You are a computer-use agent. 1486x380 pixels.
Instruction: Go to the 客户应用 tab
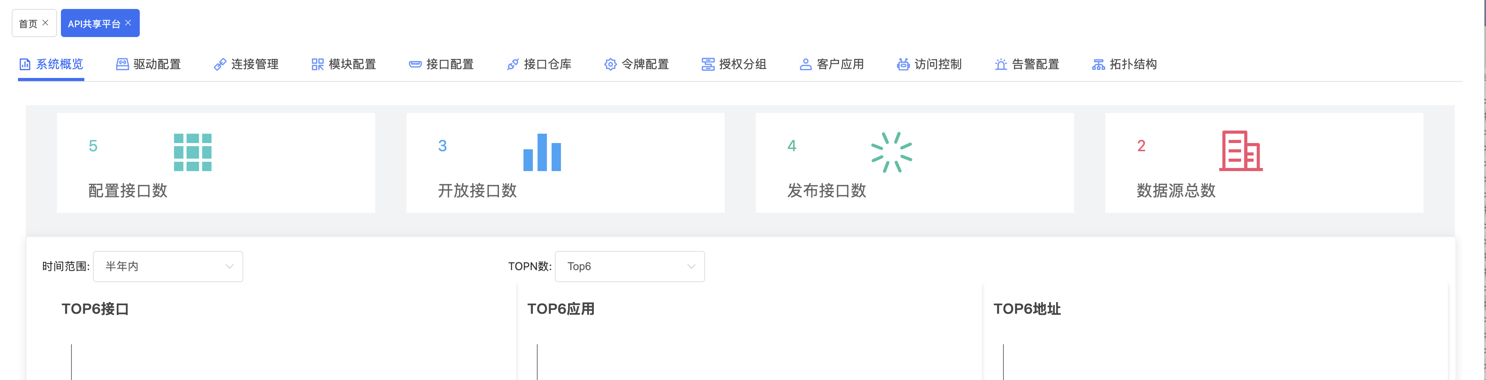832,64
